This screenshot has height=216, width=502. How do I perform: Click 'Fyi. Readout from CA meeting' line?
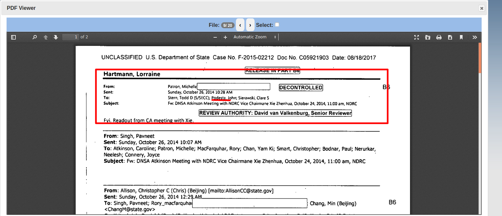[x=148, y=121]
